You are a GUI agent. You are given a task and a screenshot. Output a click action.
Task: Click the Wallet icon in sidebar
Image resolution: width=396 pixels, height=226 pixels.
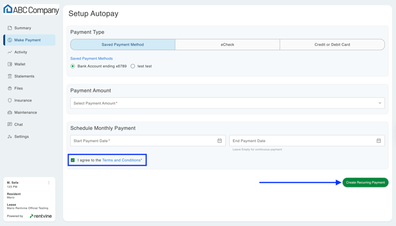(x=9, y=64)
